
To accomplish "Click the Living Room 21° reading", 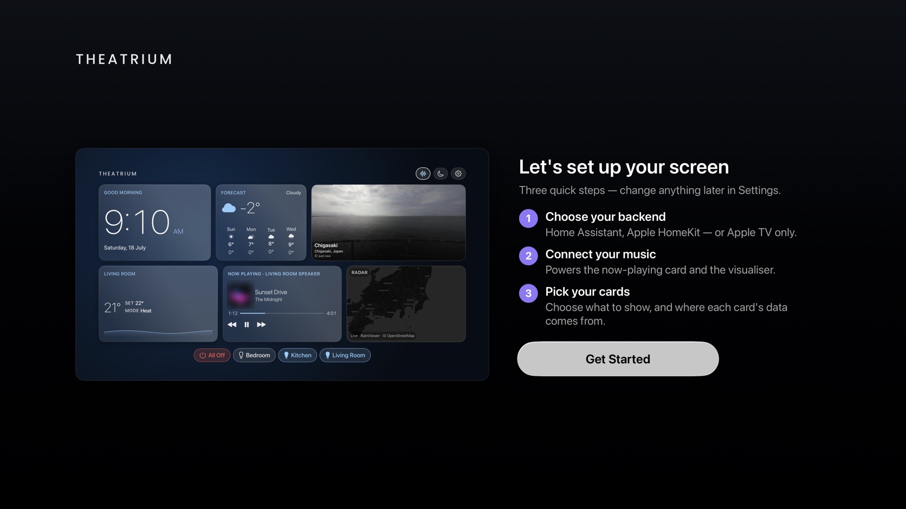I will coord(112,308).
